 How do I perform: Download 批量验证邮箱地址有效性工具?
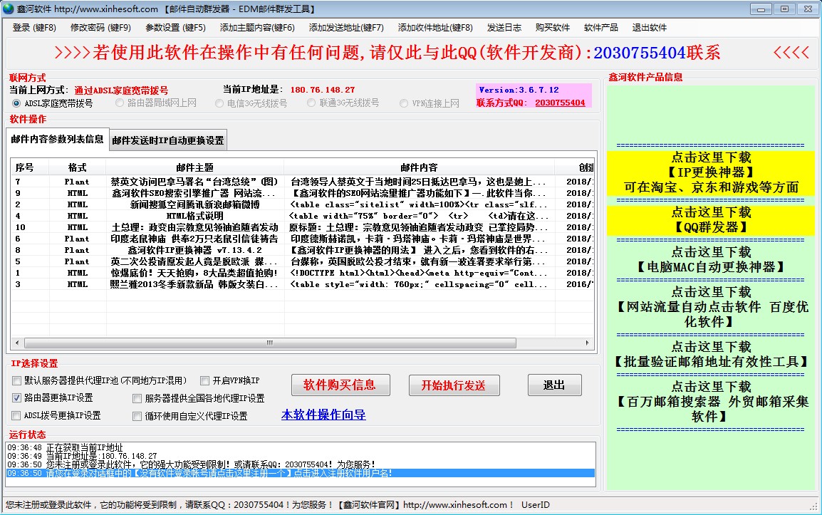(711, 355)
